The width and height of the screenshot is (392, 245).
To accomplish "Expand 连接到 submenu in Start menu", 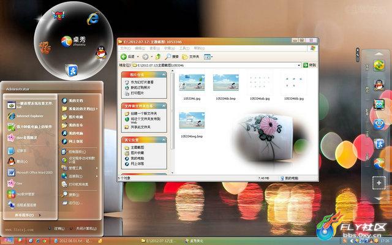I will (80, 176).
